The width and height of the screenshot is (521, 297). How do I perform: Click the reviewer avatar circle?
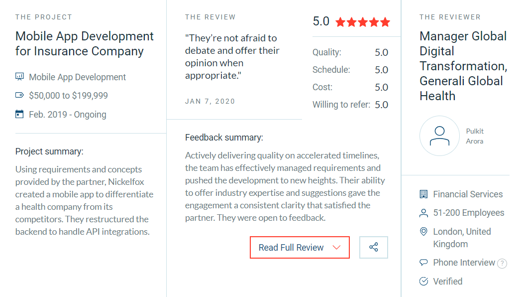click(439, 136)
